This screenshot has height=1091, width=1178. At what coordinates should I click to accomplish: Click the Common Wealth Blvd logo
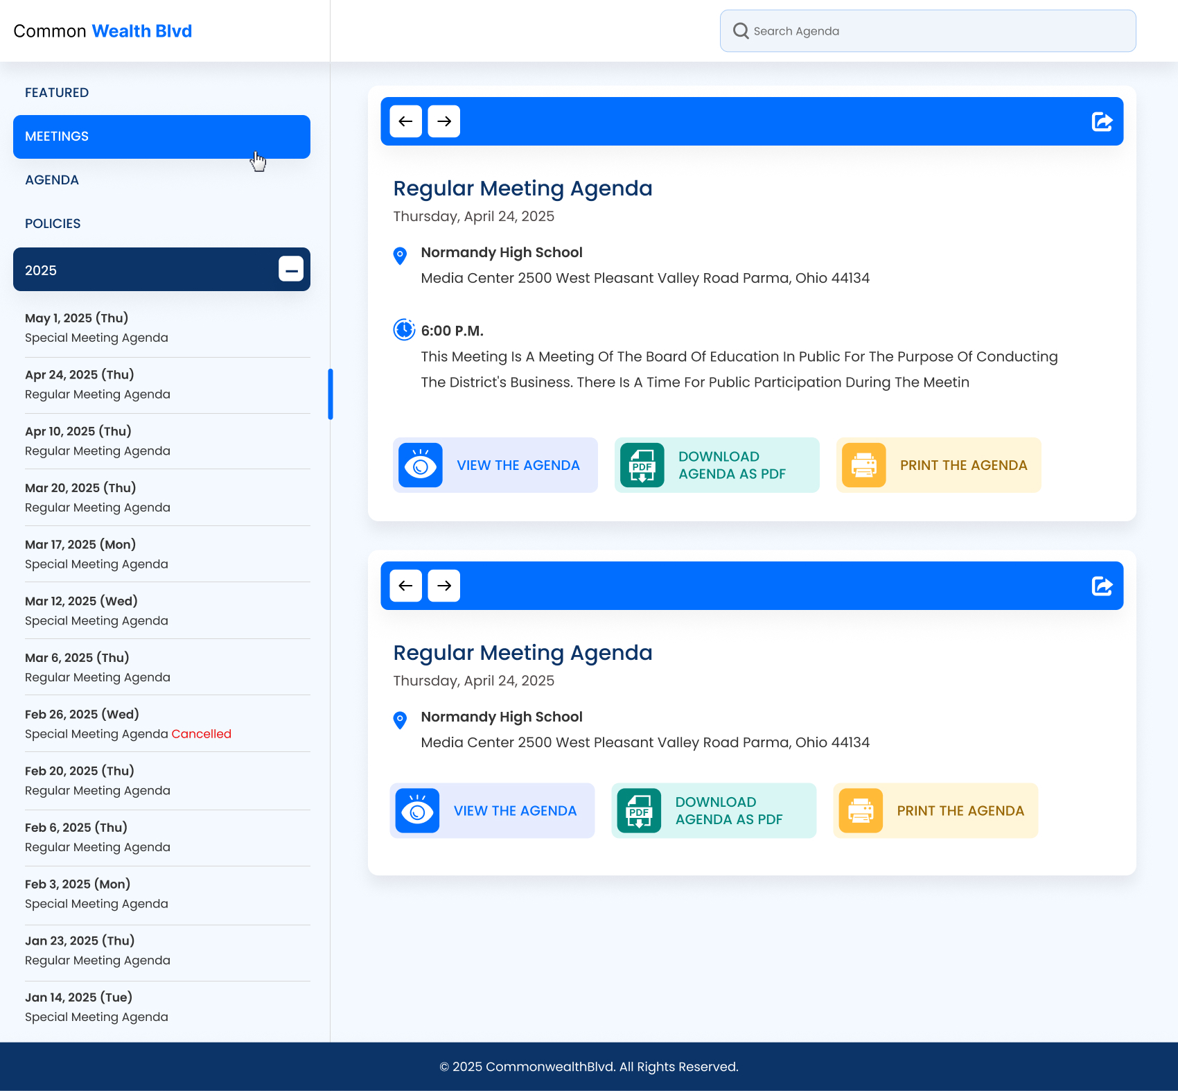click(x=103, y=31)
